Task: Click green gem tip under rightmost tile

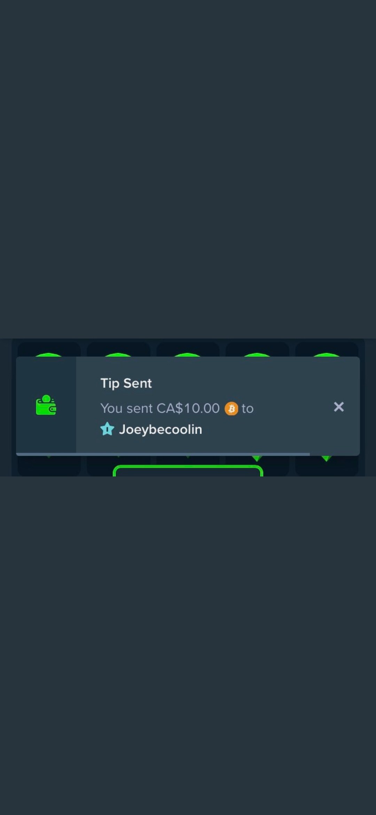Action: (326, 458)
